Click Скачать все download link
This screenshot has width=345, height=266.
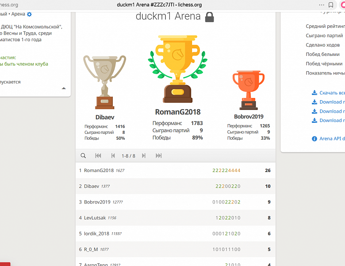click(332, 93)
